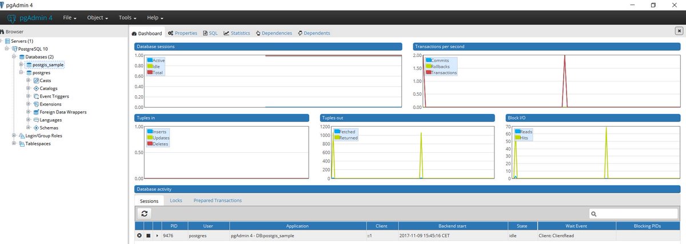The height and width of the screenshot is (244, 686).
Task: Expand the Casts tree node
Action: pos(28,81)
